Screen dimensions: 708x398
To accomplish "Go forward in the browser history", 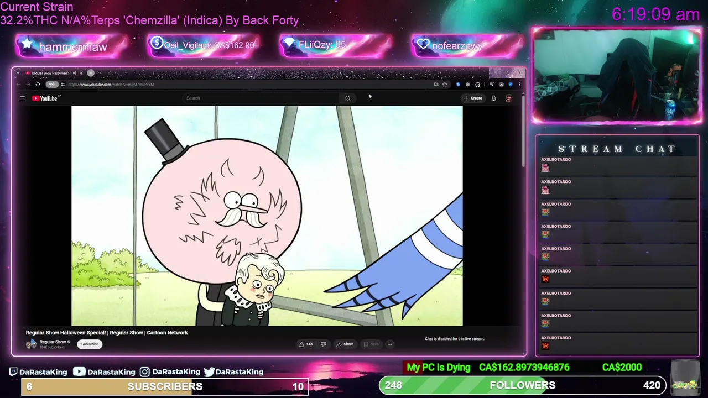I will [28, 85].
